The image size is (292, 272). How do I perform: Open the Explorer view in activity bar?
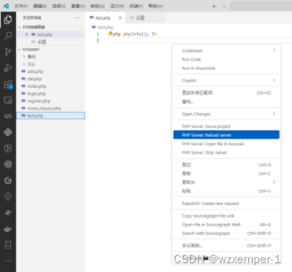(x=8, y=20)
